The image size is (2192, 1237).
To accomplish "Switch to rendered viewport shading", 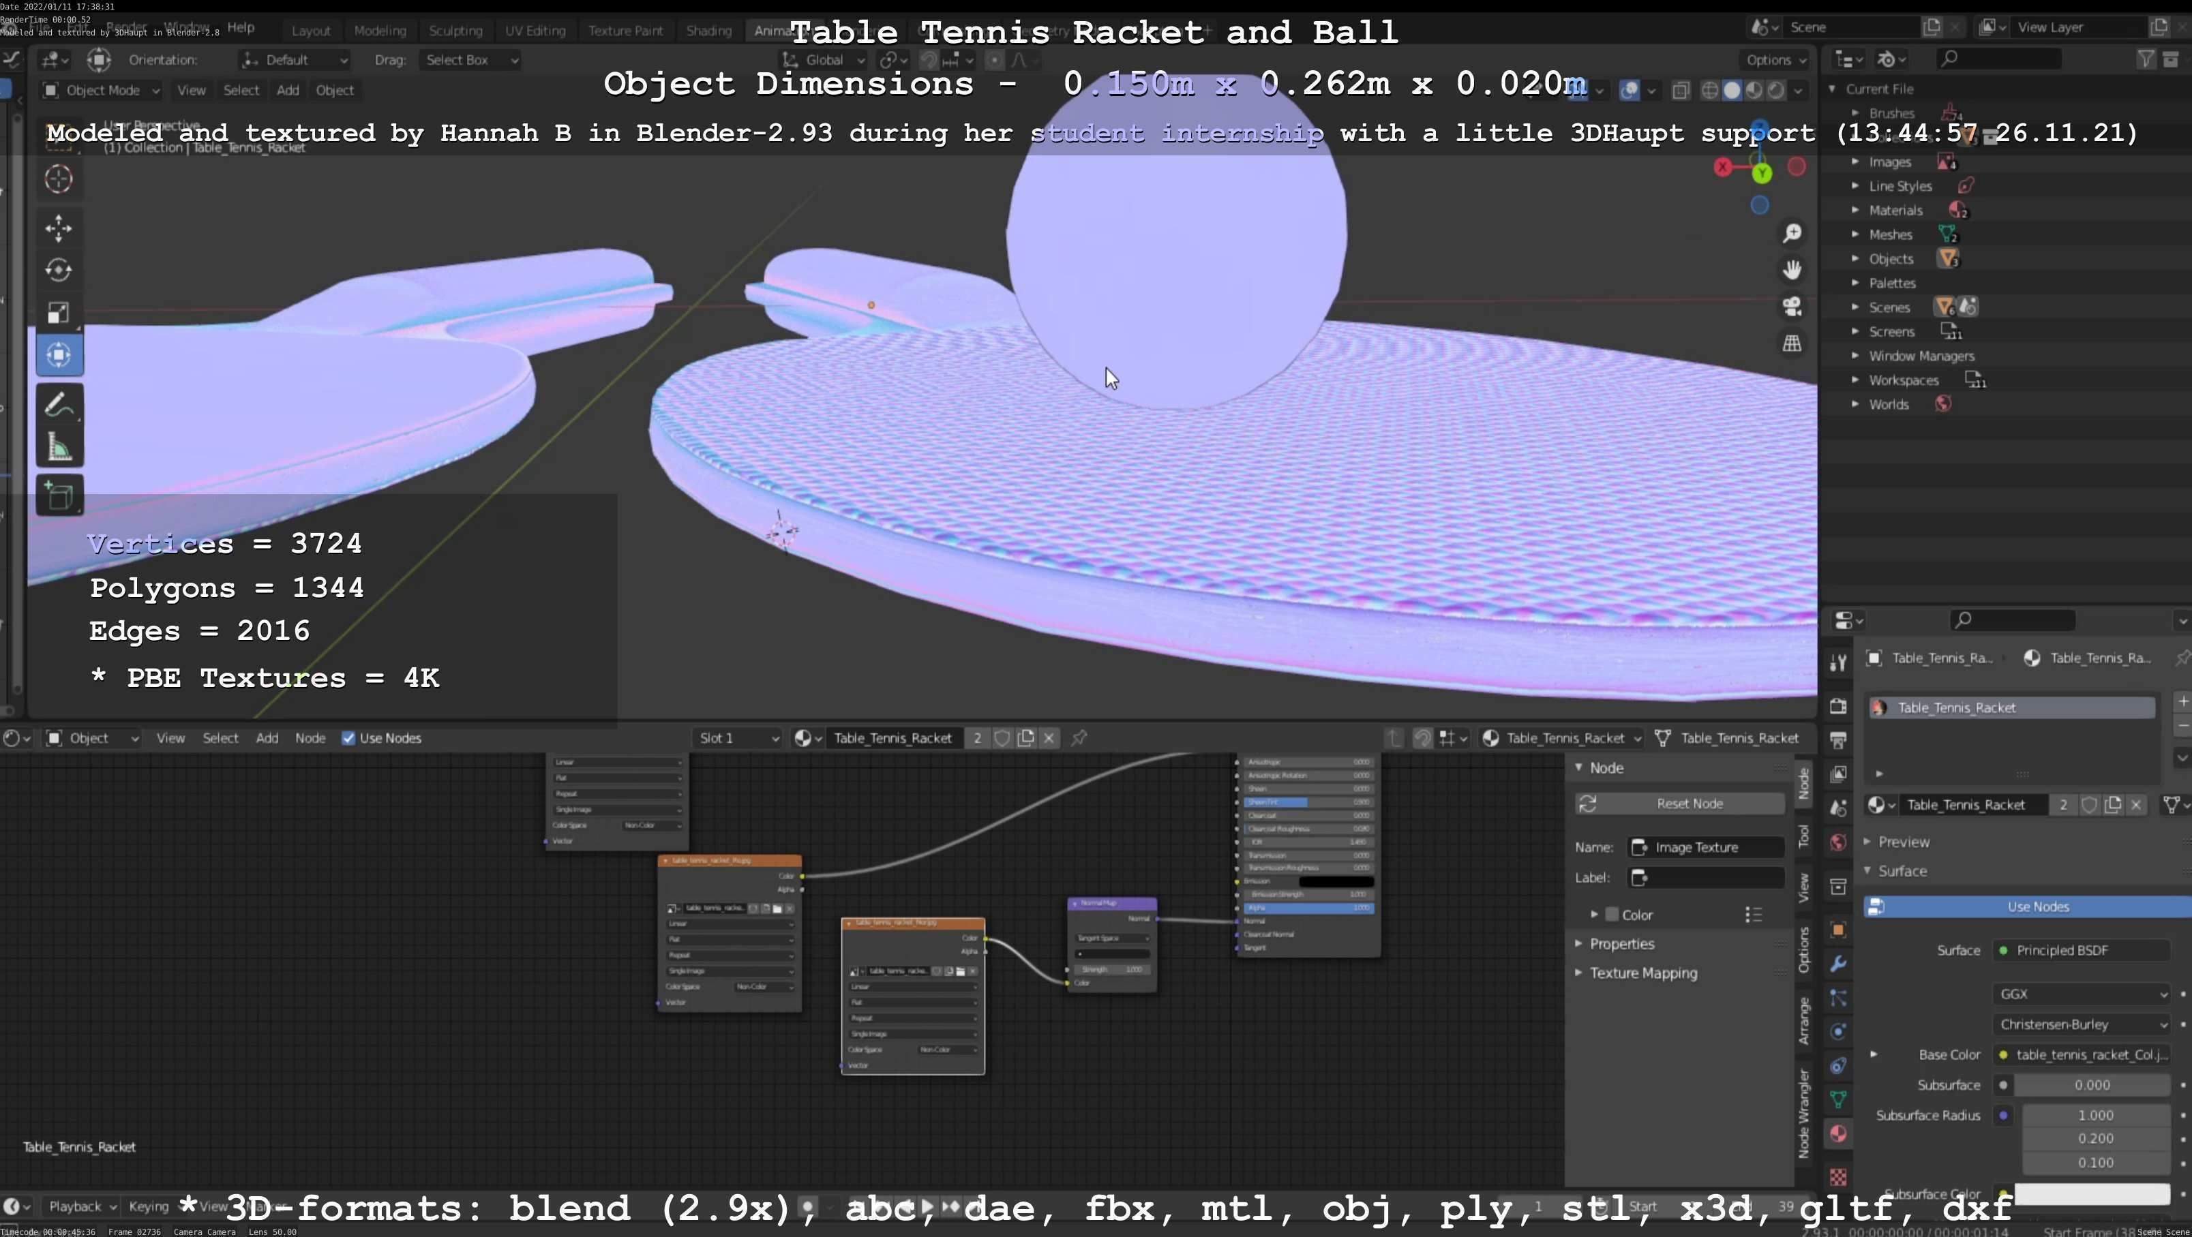I will [1776, 90].
